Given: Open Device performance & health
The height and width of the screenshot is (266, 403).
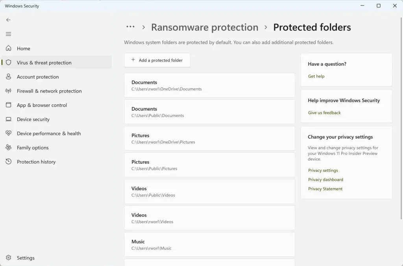Looking at the screenshot, I should [57, 133].
